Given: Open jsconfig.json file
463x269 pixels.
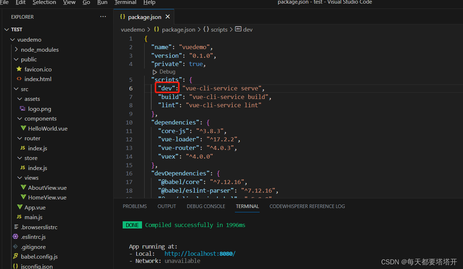Looking at the screenshot, I should click(x=37, y=266).
